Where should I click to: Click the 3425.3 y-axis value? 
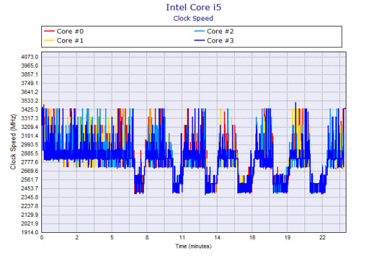click(30, 110)
